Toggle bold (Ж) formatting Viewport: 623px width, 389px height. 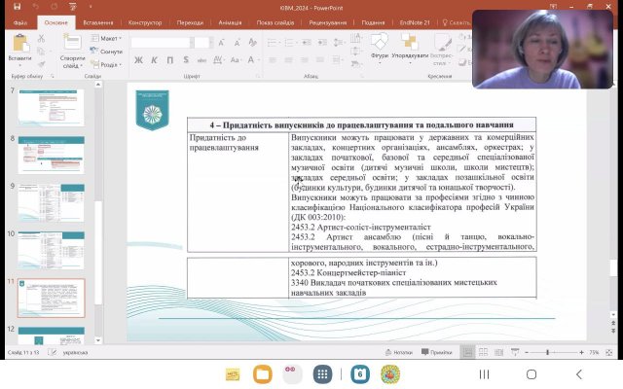[x=139, y=60]
